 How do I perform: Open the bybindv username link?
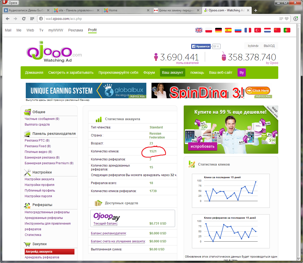(253, 46)
